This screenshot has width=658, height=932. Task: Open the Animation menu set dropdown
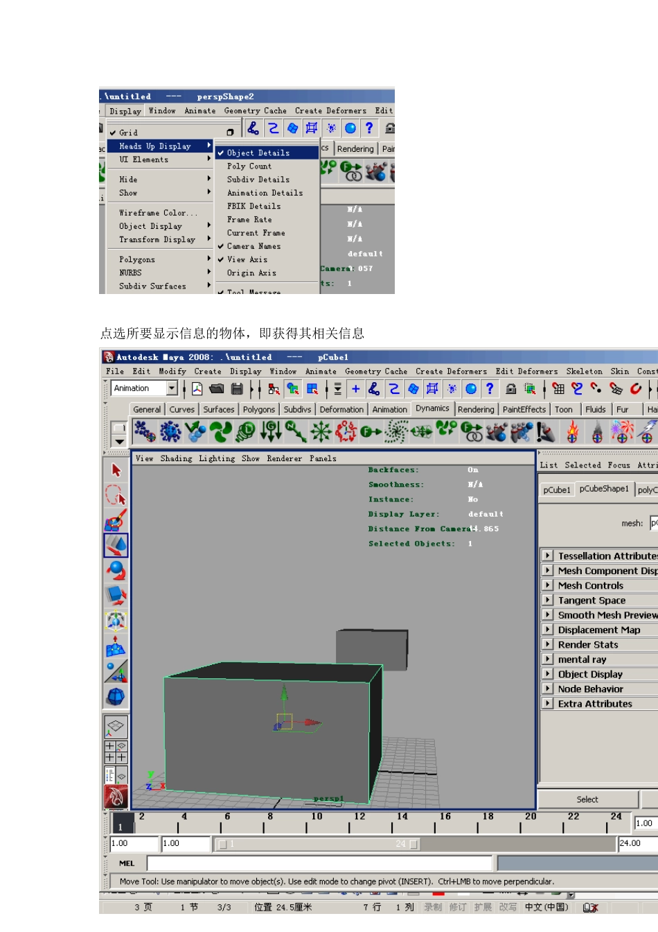point(172,388)
